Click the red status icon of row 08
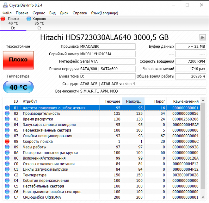Image resolution: width=209 pixels, height=203 pixels. (7, 141)
